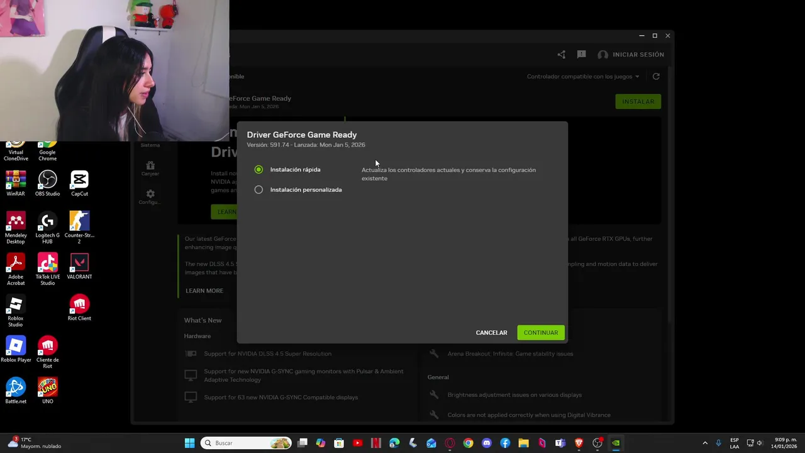Image resolution: width=805 pixels, height=453 pixels.
Task: Click CANCELAR to dismiss the driver dialog
Action: [x=491, y=333]
